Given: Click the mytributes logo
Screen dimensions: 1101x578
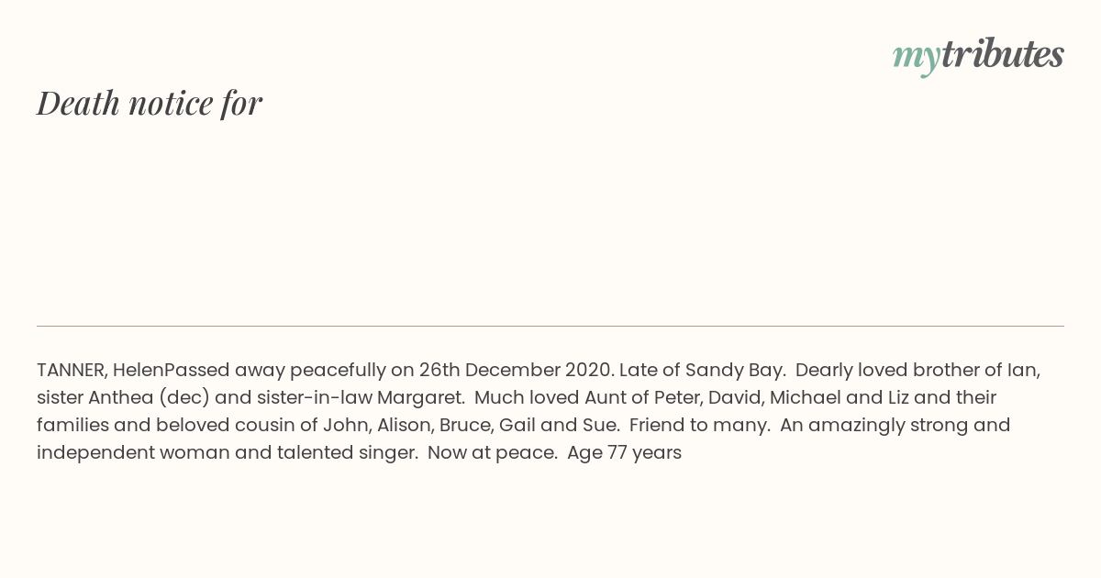Looking at the screenshot, I should 978,55.
